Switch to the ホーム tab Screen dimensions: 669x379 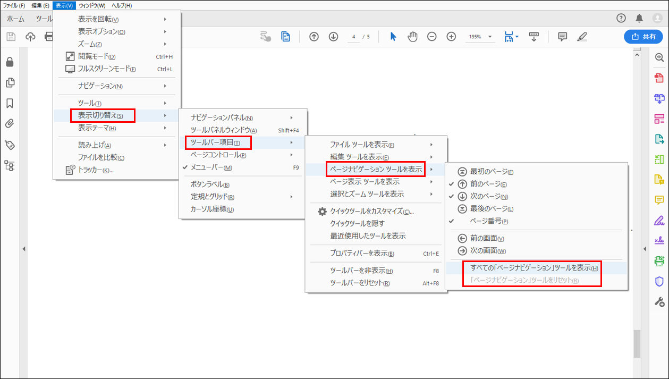coord(15,18)
